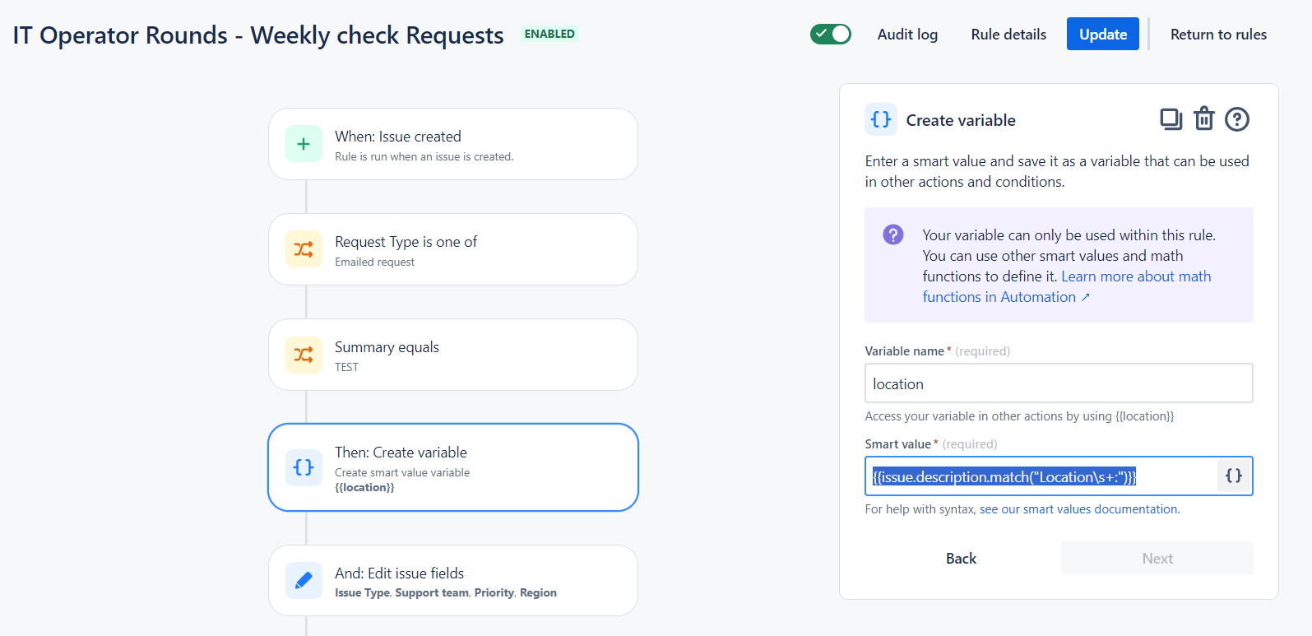Screen dimensions: 1312x636
Task: Select the When: Issue created component
Action: pyautogui.click(x=453, y=144)
